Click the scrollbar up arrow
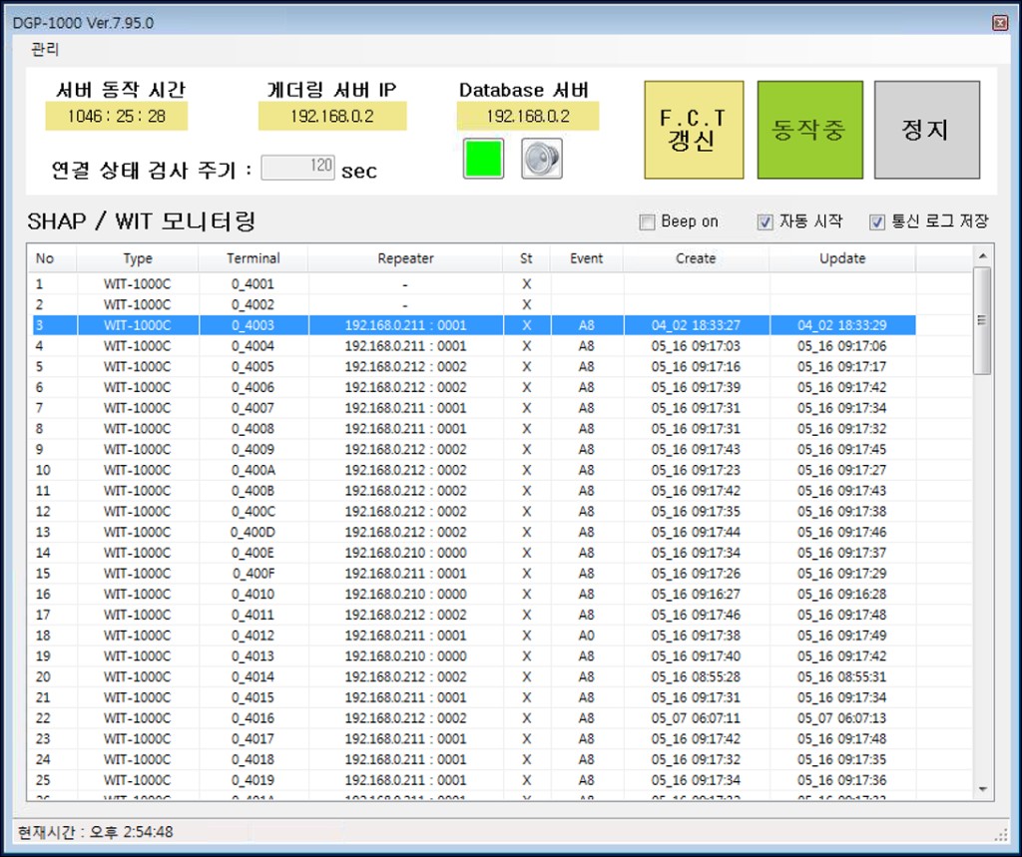 pyautogui.click(x=982, y=256)
